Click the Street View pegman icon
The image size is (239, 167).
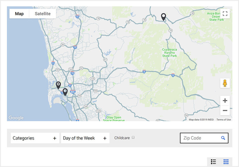[225, 83]
